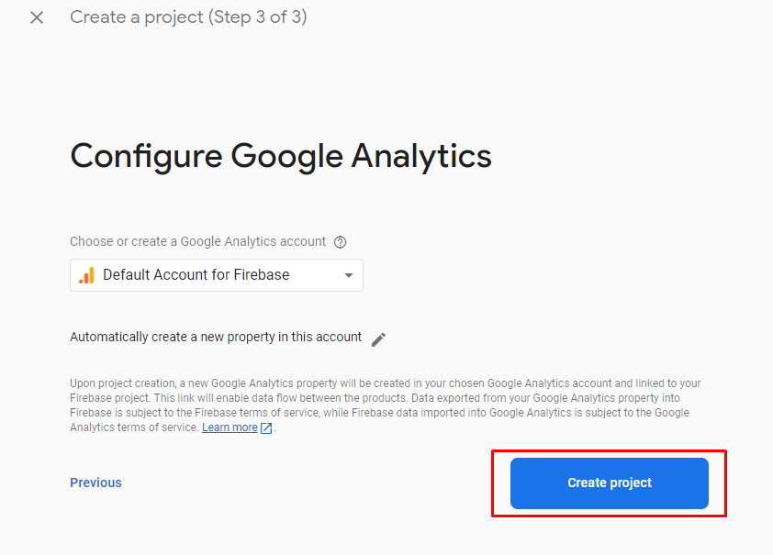Click the external link icon beside Learn more
The height and width of the screenshot is (555, 773).
click(x=266, y=427)
